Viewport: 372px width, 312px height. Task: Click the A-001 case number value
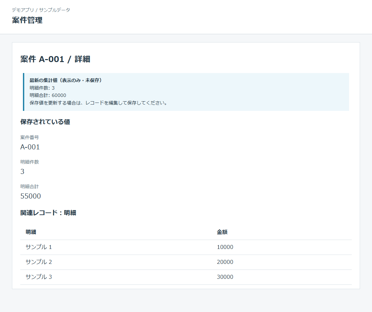tap(30, 147)
